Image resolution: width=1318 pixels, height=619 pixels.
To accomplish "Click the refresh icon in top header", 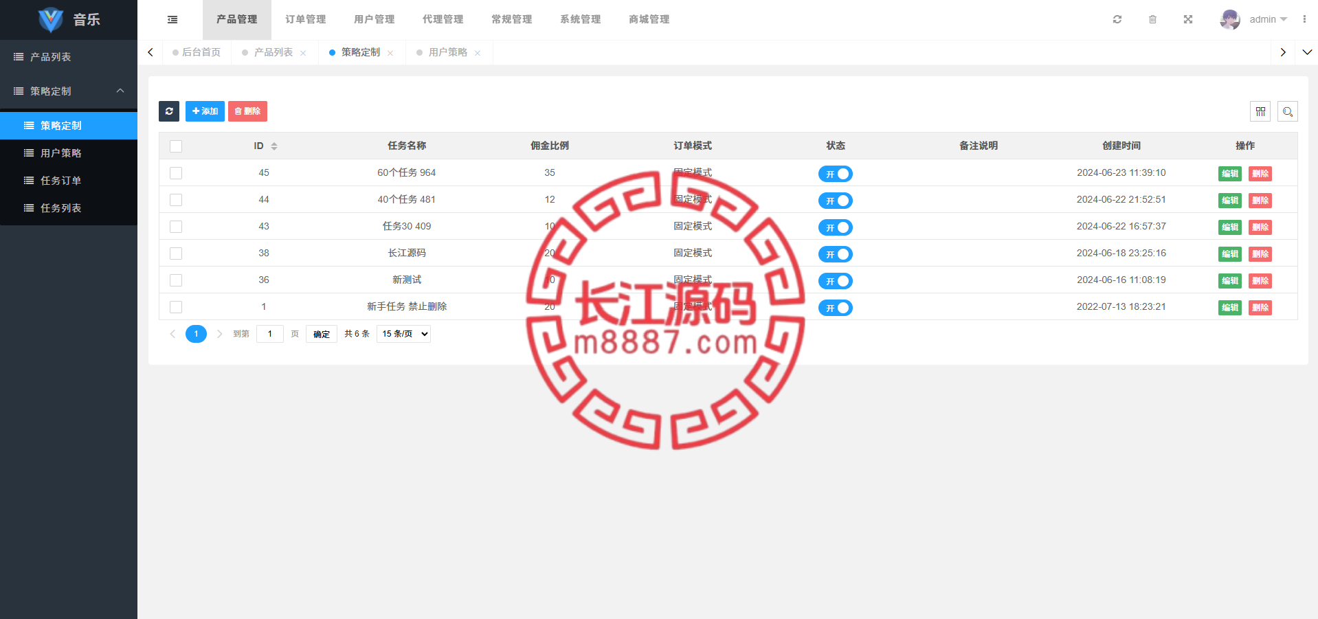I will click(1117, 19).
